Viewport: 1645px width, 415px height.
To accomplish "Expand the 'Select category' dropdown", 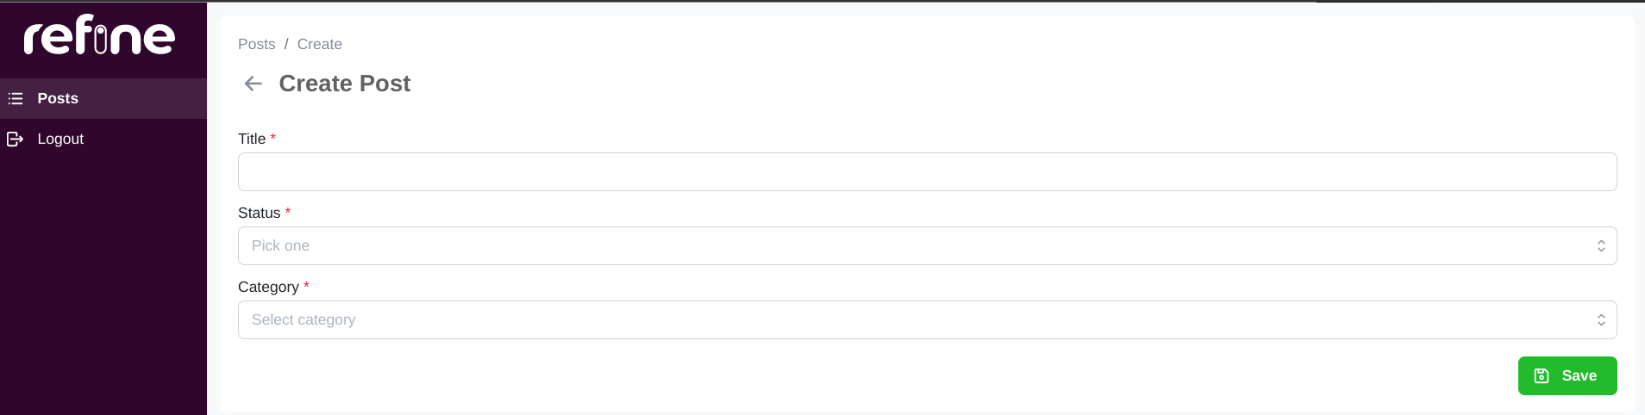I will click(x=927, y=320).
